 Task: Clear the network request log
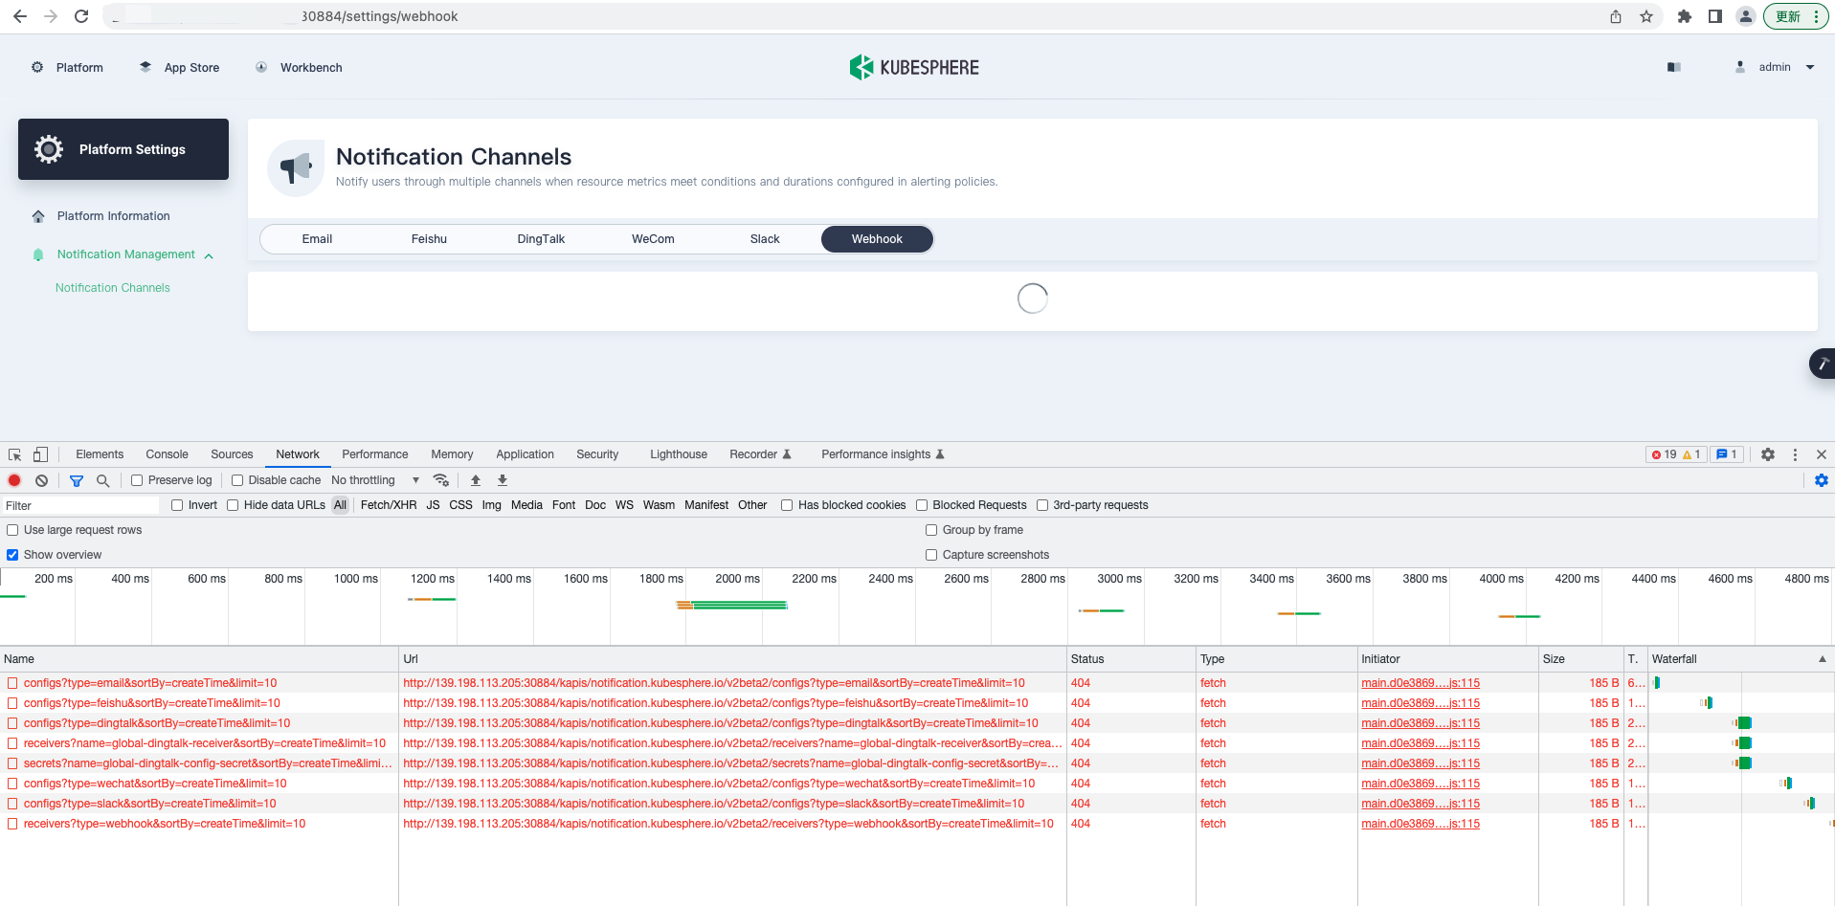[x=41, y=479]
